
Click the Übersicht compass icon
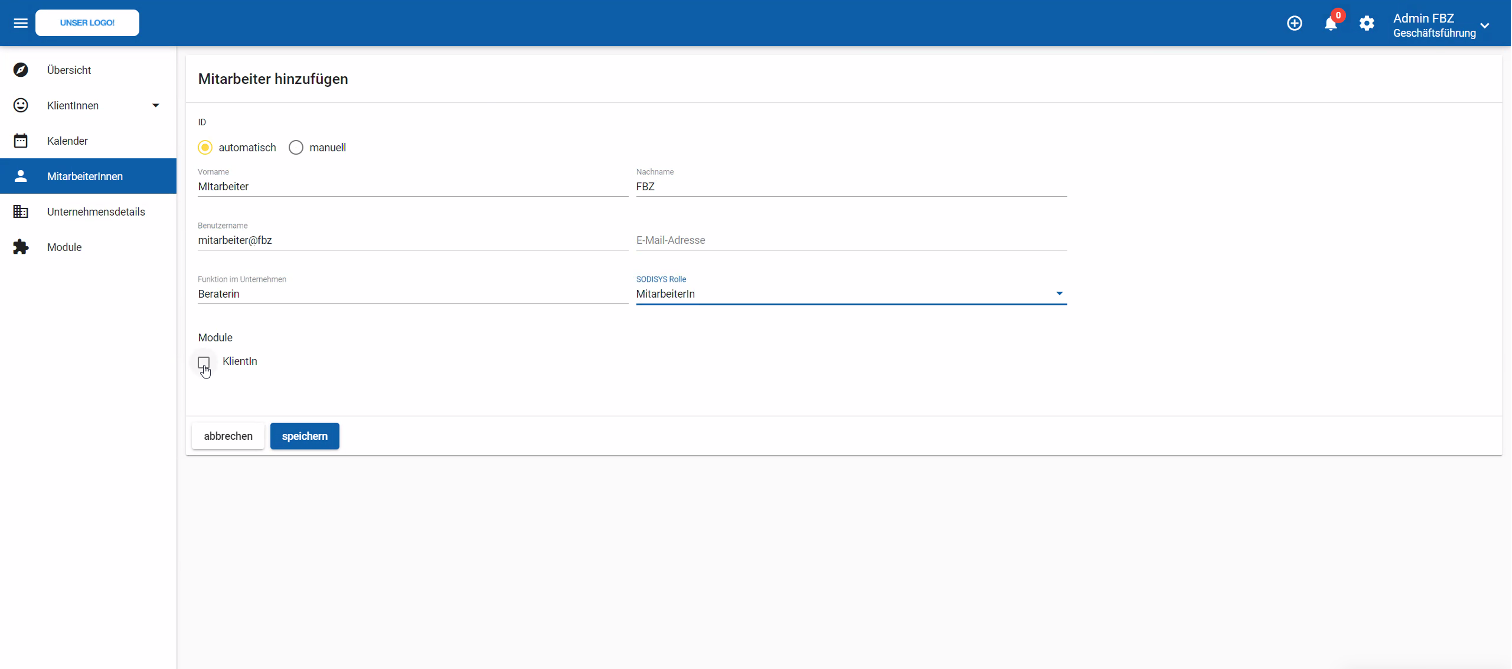pos(20,70)
